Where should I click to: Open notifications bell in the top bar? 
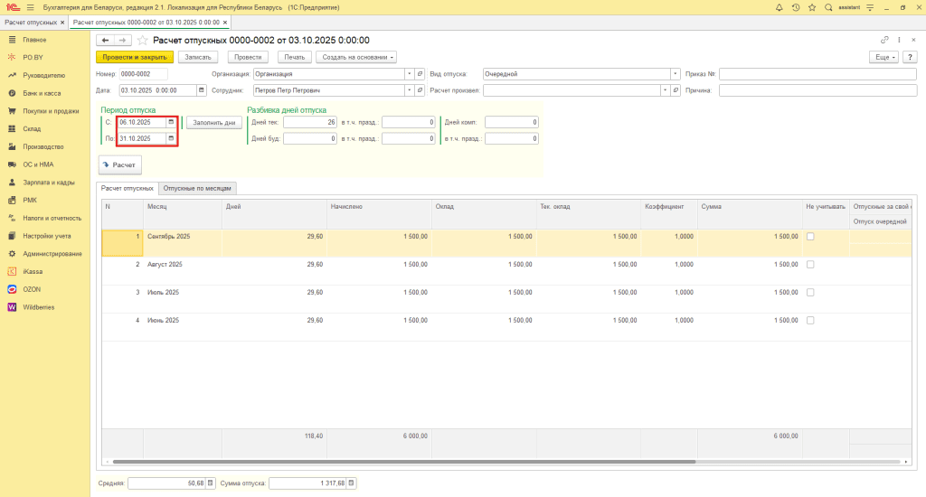pos(780,7)
